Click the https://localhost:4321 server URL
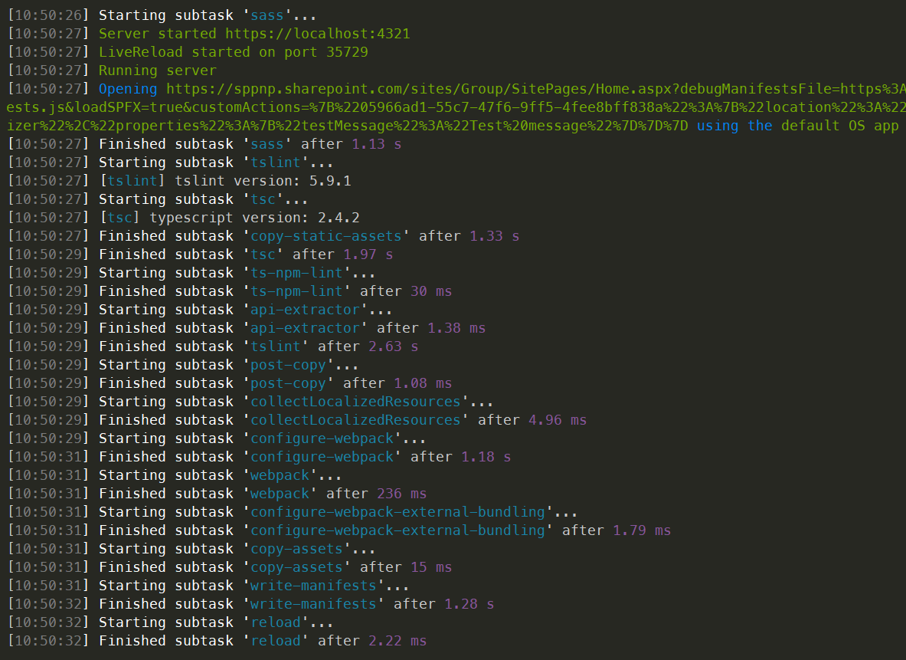The height and width of the screenshot is (660, 906). pyautogui.click(x=317, y=34)
